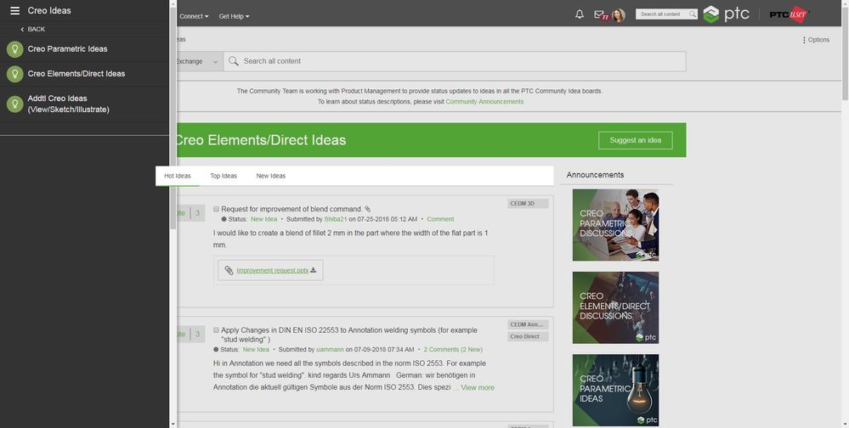Open Creo Parametric Ideas lightbulb icon
Screen dimensions: 849x428
(x=14, y=49)
